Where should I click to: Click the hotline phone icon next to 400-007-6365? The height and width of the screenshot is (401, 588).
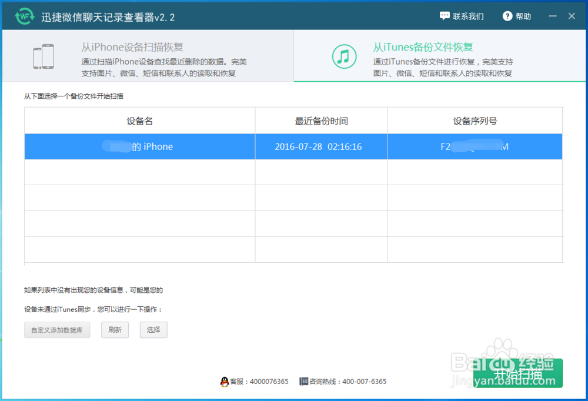point(305,381)
